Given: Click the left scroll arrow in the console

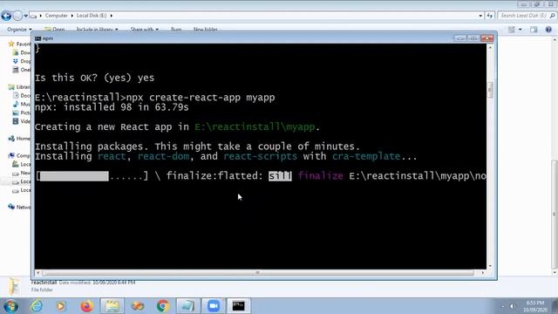Looking at the screenshot, I should (x=38, y=273).
